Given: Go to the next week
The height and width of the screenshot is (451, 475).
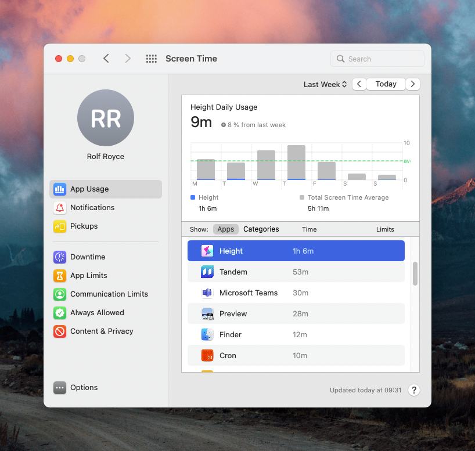Looking at the screenshot, I should [413, 84].
